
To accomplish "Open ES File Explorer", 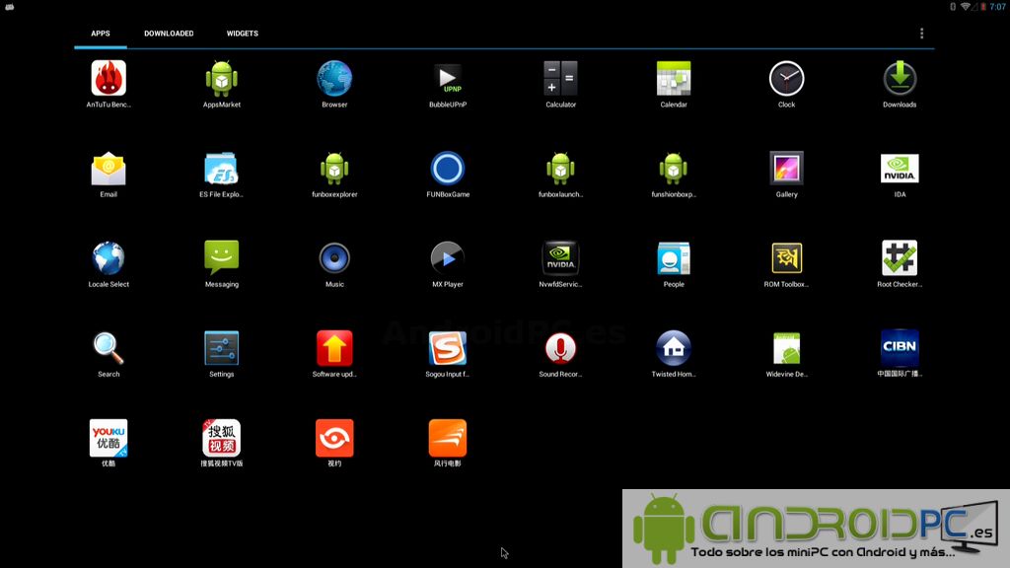I will pos(222,169).
